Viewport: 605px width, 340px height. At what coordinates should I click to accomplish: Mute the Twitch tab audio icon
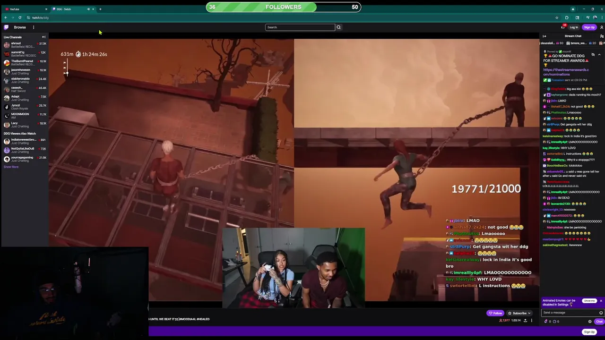click(x=88, y=9)
